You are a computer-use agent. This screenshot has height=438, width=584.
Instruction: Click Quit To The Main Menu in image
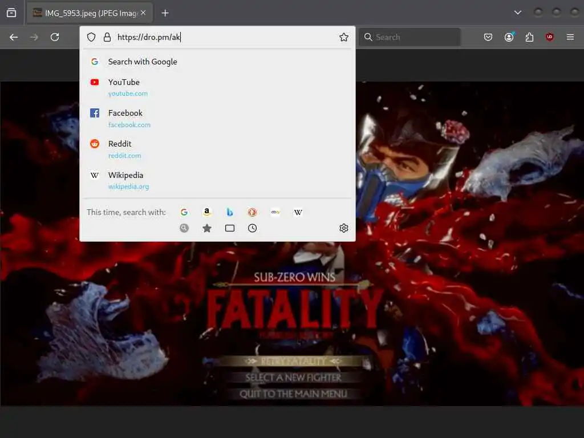click(293, 394)
